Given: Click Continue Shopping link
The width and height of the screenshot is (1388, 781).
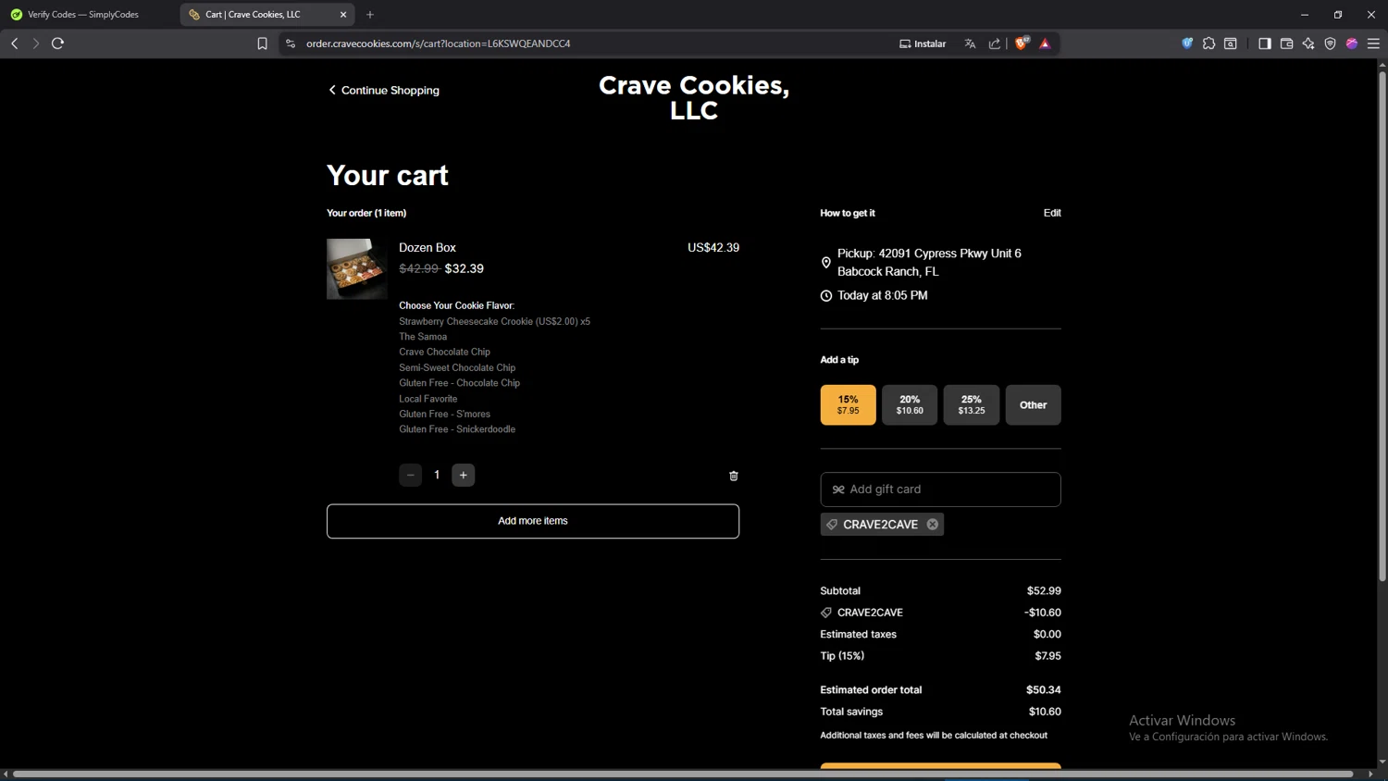Looking at the screenshot, I should pyautogui.click(x=384, y=91).
